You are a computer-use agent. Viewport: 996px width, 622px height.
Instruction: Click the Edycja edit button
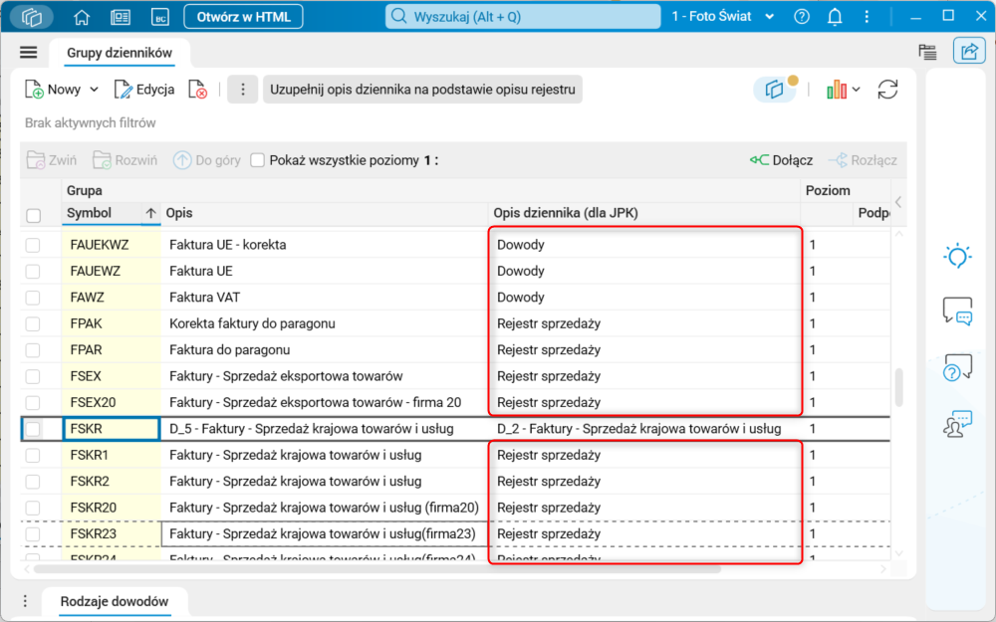(144, 90)
